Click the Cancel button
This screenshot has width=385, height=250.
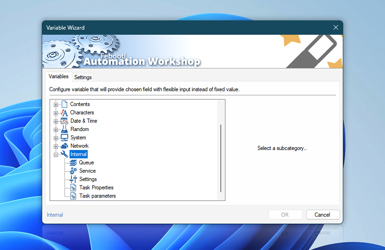tap(323, 215)
